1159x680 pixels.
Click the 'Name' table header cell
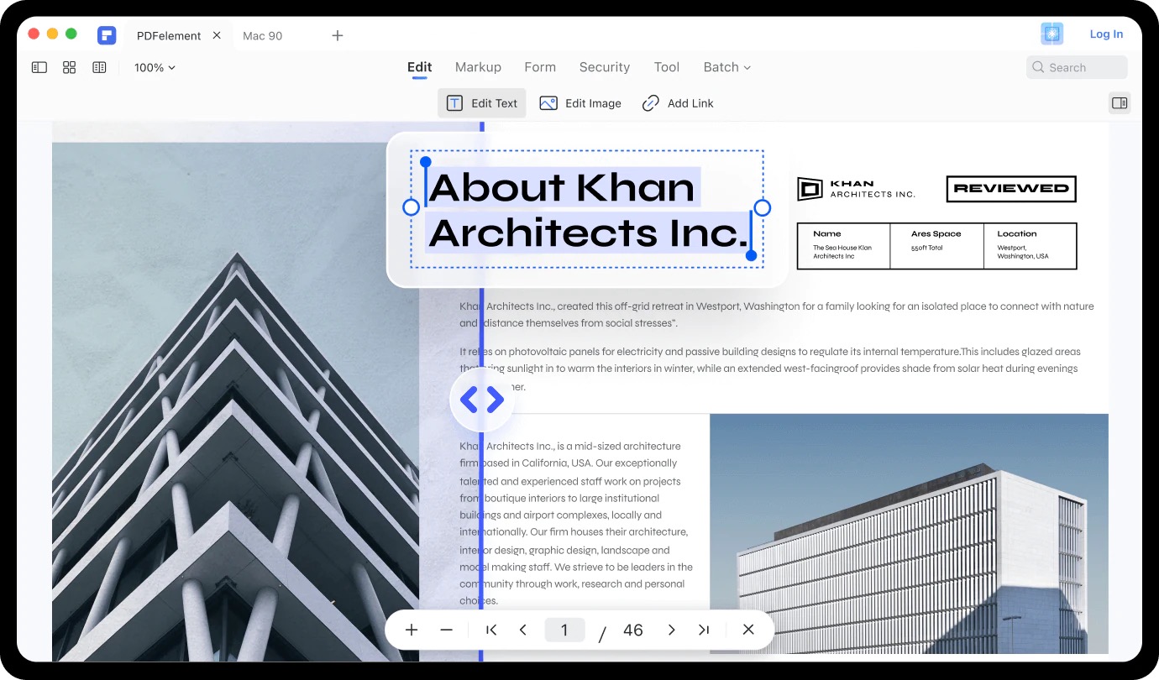pyautogui.click(x=827, y=233)
